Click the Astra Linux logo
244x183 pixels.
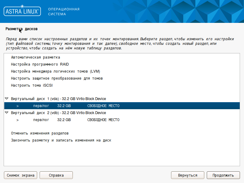click(22, 12)
